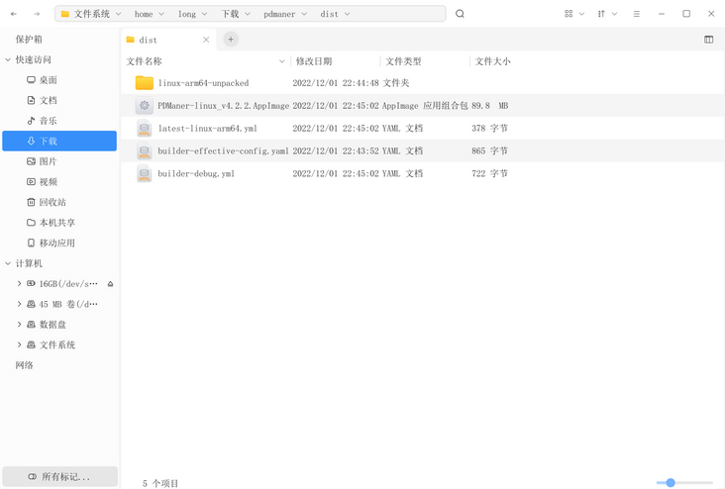Open 视频 in the sidebar
This screenshot has height=489, width=725.
tap(59, 181)
